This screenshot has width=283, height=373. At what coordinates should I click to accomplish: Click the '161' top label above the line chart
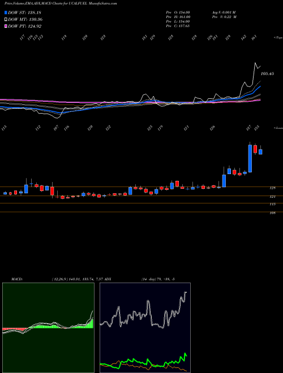click(254, 38)
